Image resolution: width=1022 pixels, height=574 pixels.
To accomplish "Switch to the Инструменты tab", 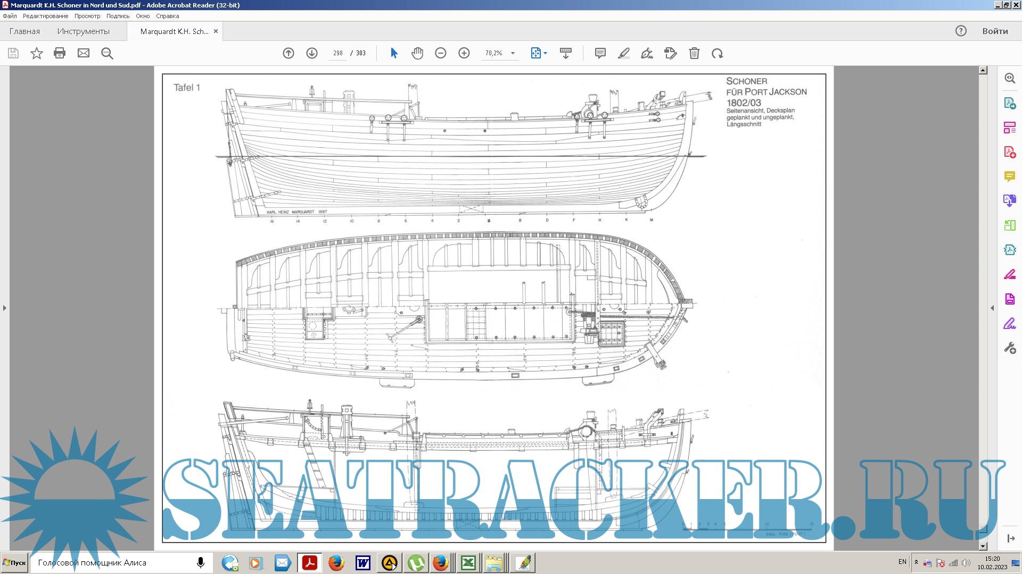I will pos(83,31).
